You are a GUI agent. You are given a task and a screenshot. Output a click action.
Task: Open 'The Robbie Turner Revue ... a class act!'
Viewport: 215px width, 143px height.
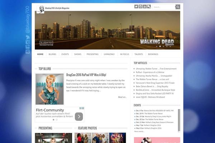click(x=153, y=79)
